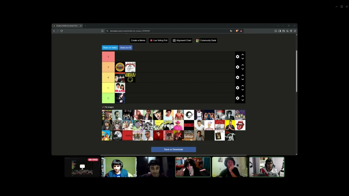Click Create a Meme button
The height and width of the screenshot is (196, 349).
point(138,41)
